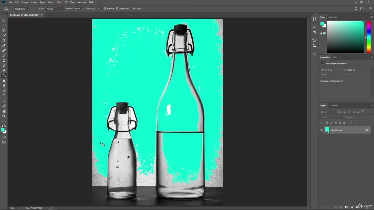
Task: Open the Layers panel options menu
Action: click(x=371, y=106)
